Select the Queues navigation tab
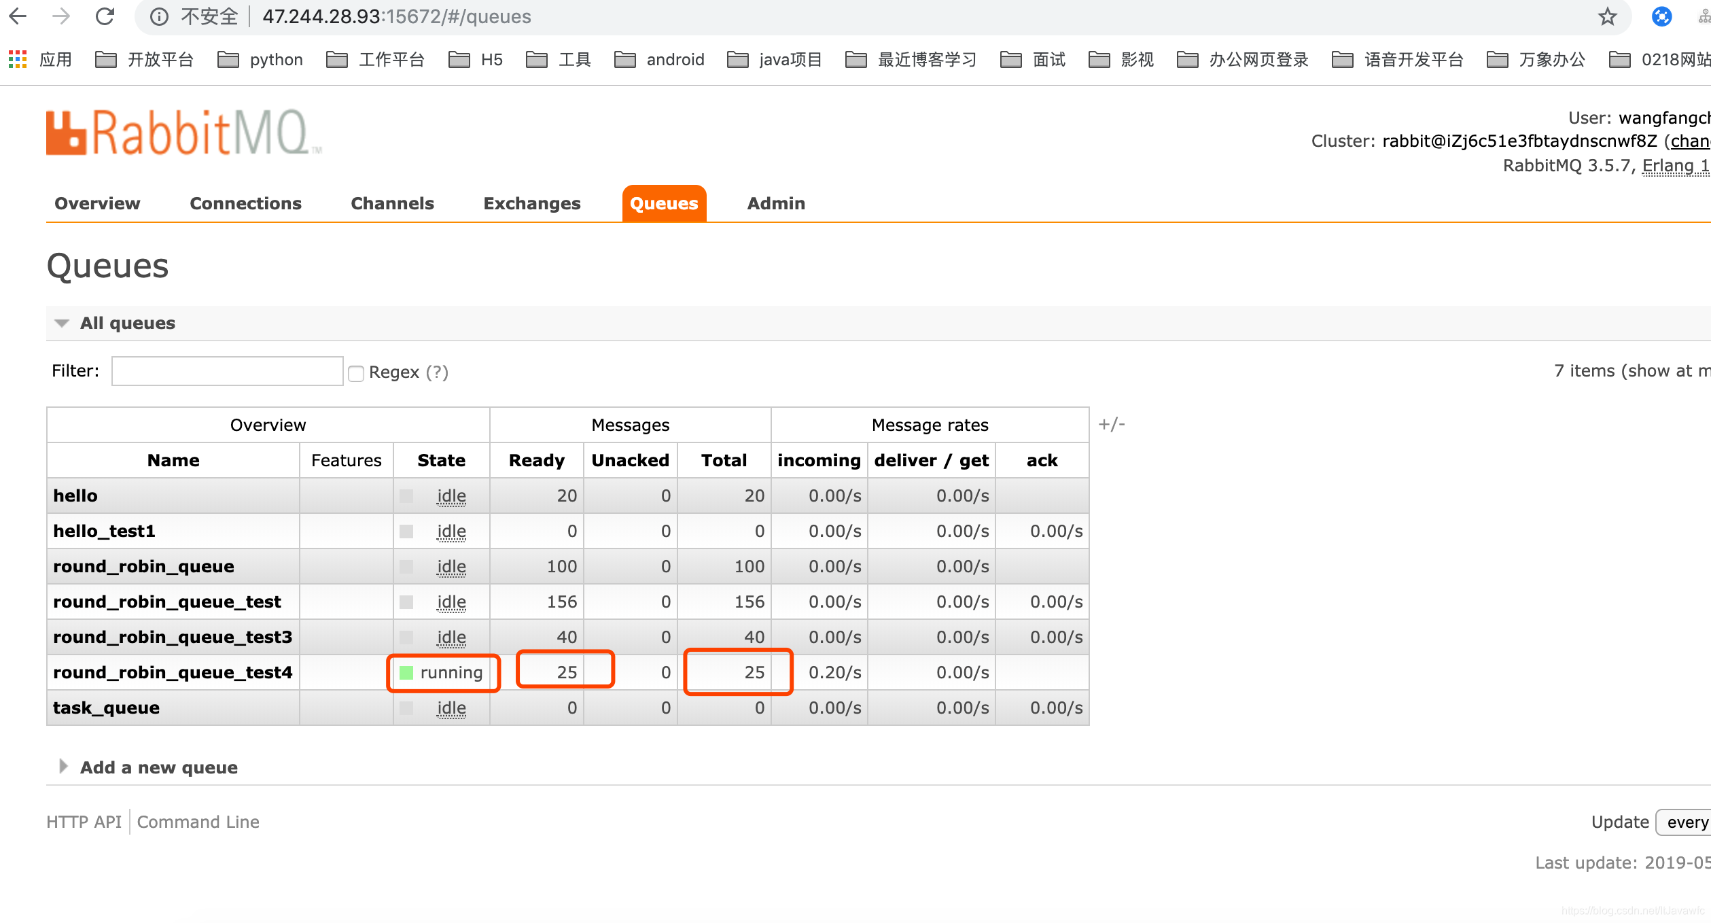 [663, 203]
